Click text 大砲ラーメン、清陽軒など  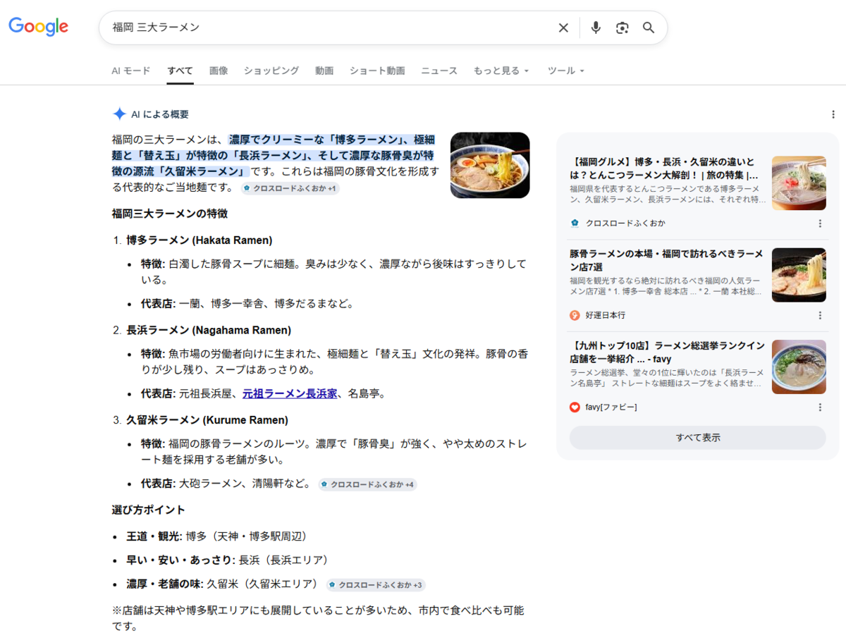(245, 484)
